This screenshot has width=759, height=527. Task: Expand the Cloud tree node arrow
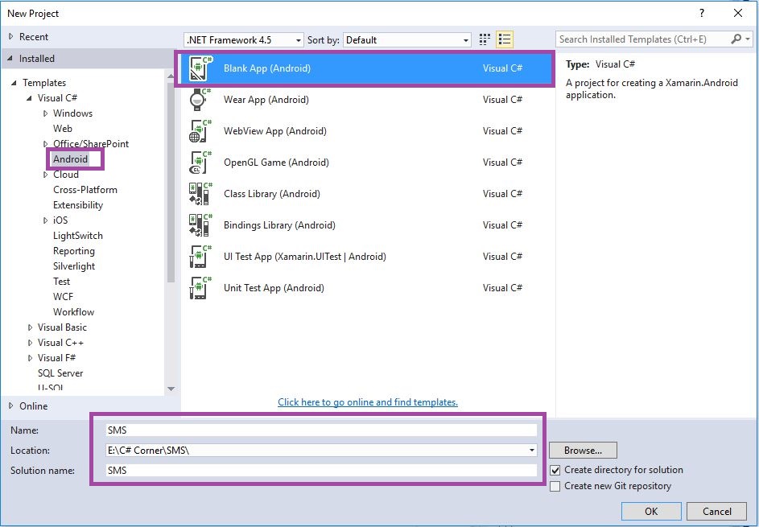point(46,175)
